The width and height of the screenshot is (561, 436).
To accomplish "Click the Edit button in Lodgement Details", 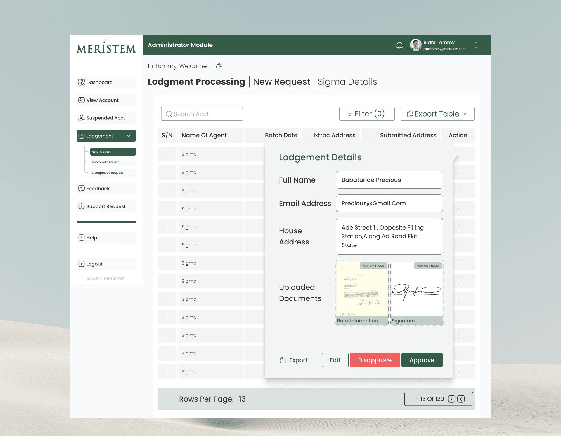I will click(335, 360).
